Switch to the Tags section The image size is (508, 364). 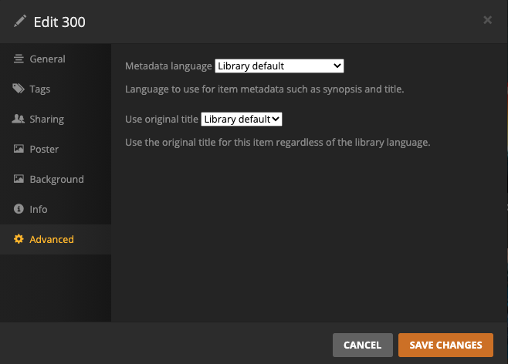tap(56, 89)
